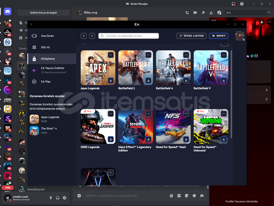Open Discord home button

(8, 11)
